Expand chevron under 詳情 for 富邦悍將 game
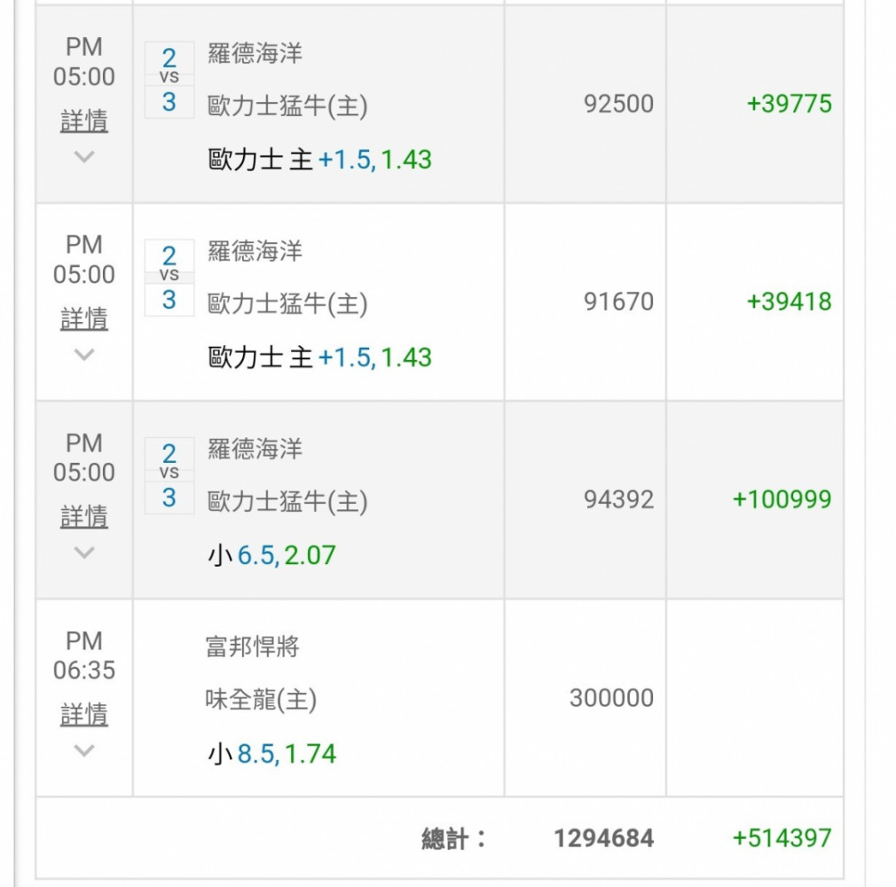 point(84,750)
